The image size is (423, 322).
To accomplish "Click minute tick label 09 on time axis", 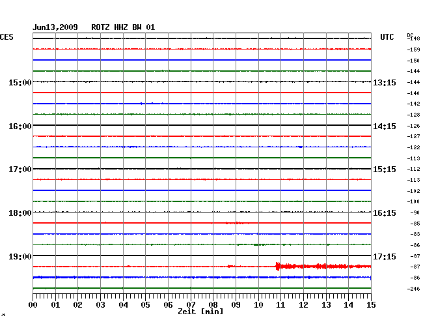I will click(236, 305).
